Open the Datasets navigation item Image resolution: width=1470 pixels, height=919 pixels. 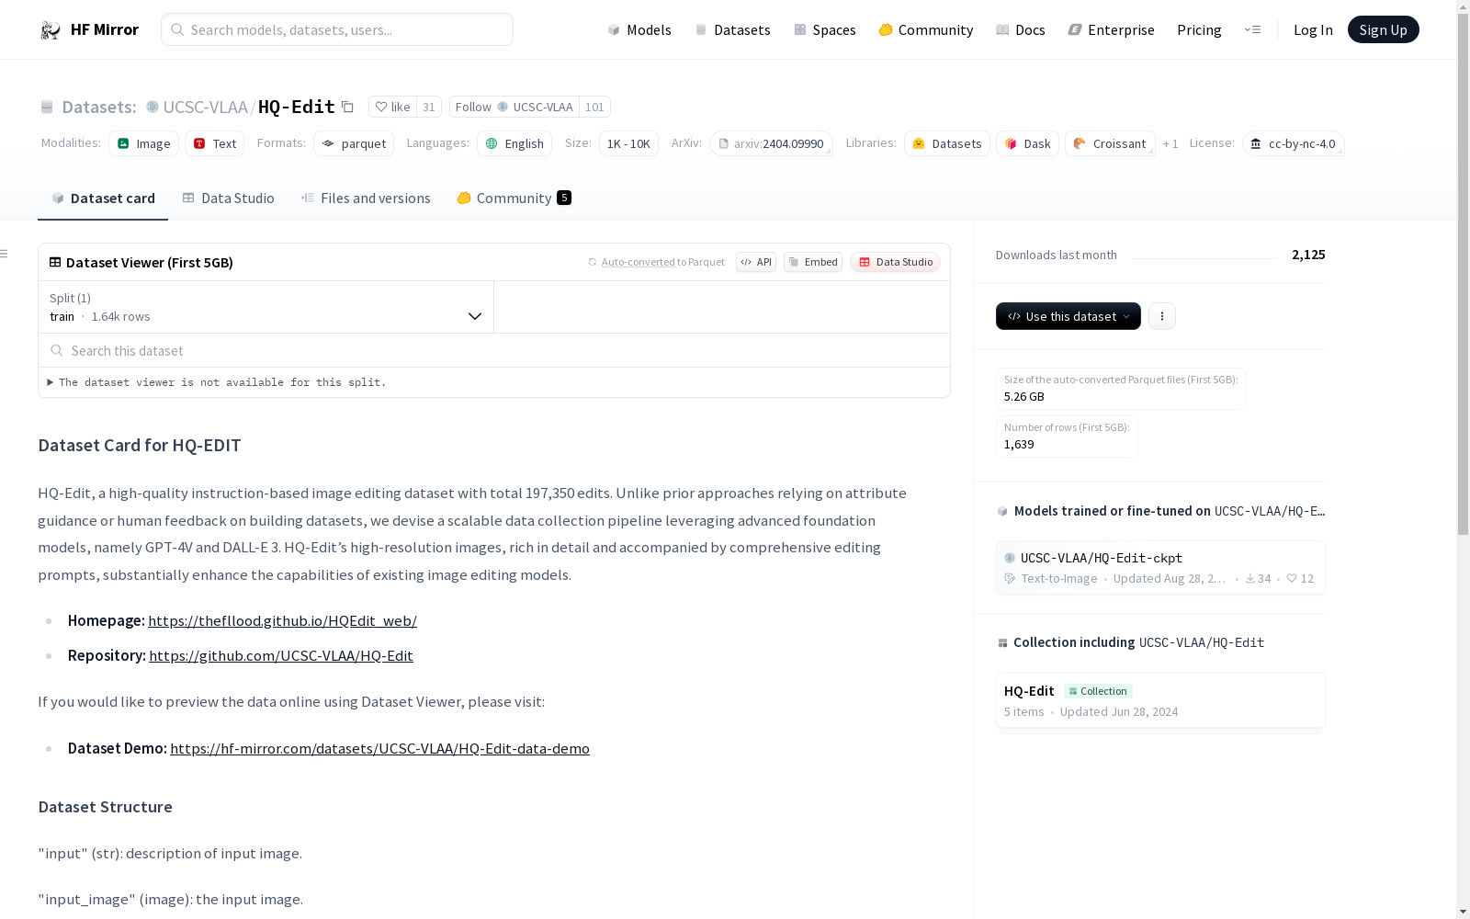point(732,29)
